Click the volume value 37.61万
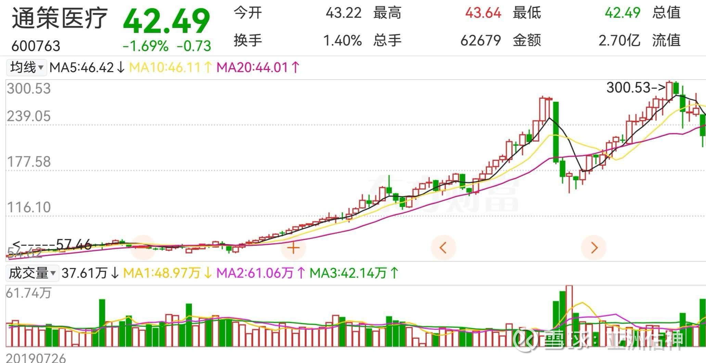706x363 pixels. pos(90,273)
